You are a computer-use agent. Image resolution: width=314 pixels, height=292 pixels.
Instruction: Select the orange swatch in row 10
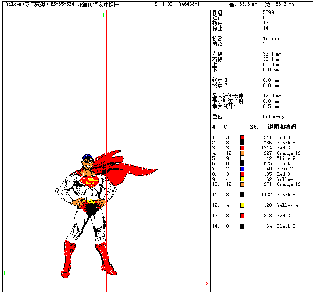point(242,184)
